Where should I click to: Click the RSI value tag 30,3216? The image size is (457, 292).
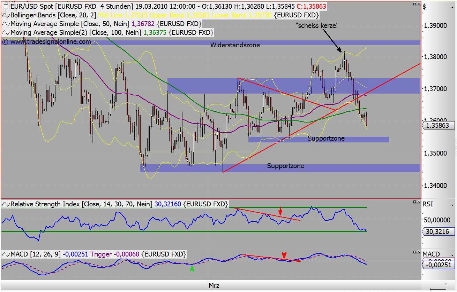(x=438, y=231)
